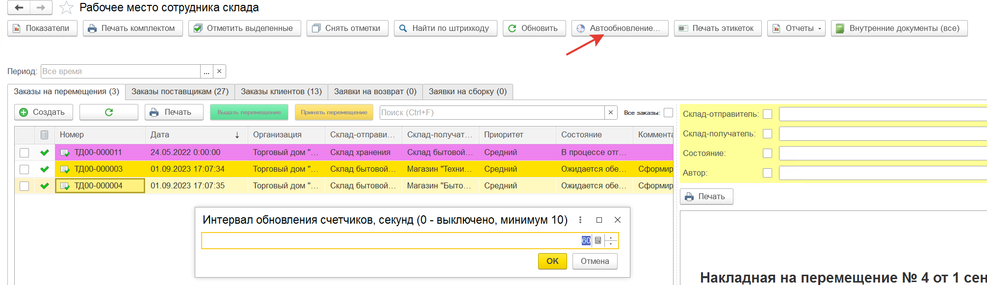
Task: Click Печать комплектом button
Action: pos(133,28)
